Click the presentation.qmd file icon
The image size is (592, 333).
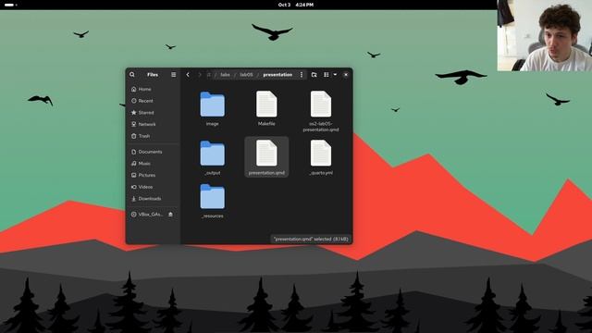click(x=266, y=153)
